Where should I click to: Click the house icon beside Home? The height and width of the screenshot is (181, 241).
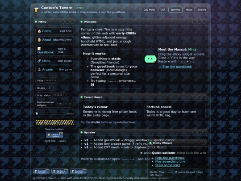tap(39, 31)
